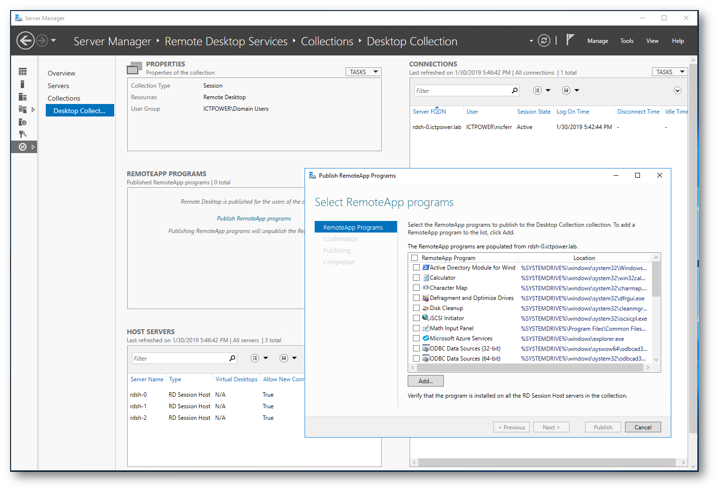Tick the iSCSI Initiator checkbox
The image size is (719, 492).
pyautogui.click(x=416, y=318)
